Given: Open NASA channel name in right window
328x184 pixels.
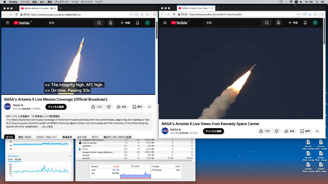Looking at the screenshot, I should click(174, 129).
